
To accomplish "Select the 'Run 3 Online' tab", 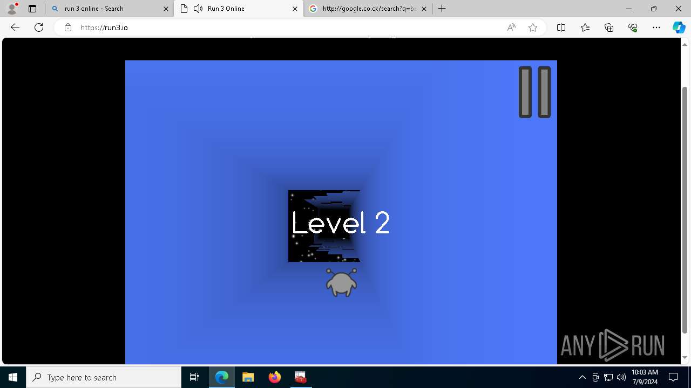I will tap(238, 9).
